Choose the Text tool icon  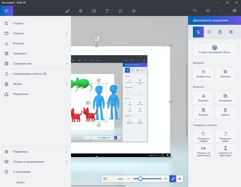[107, 11]
